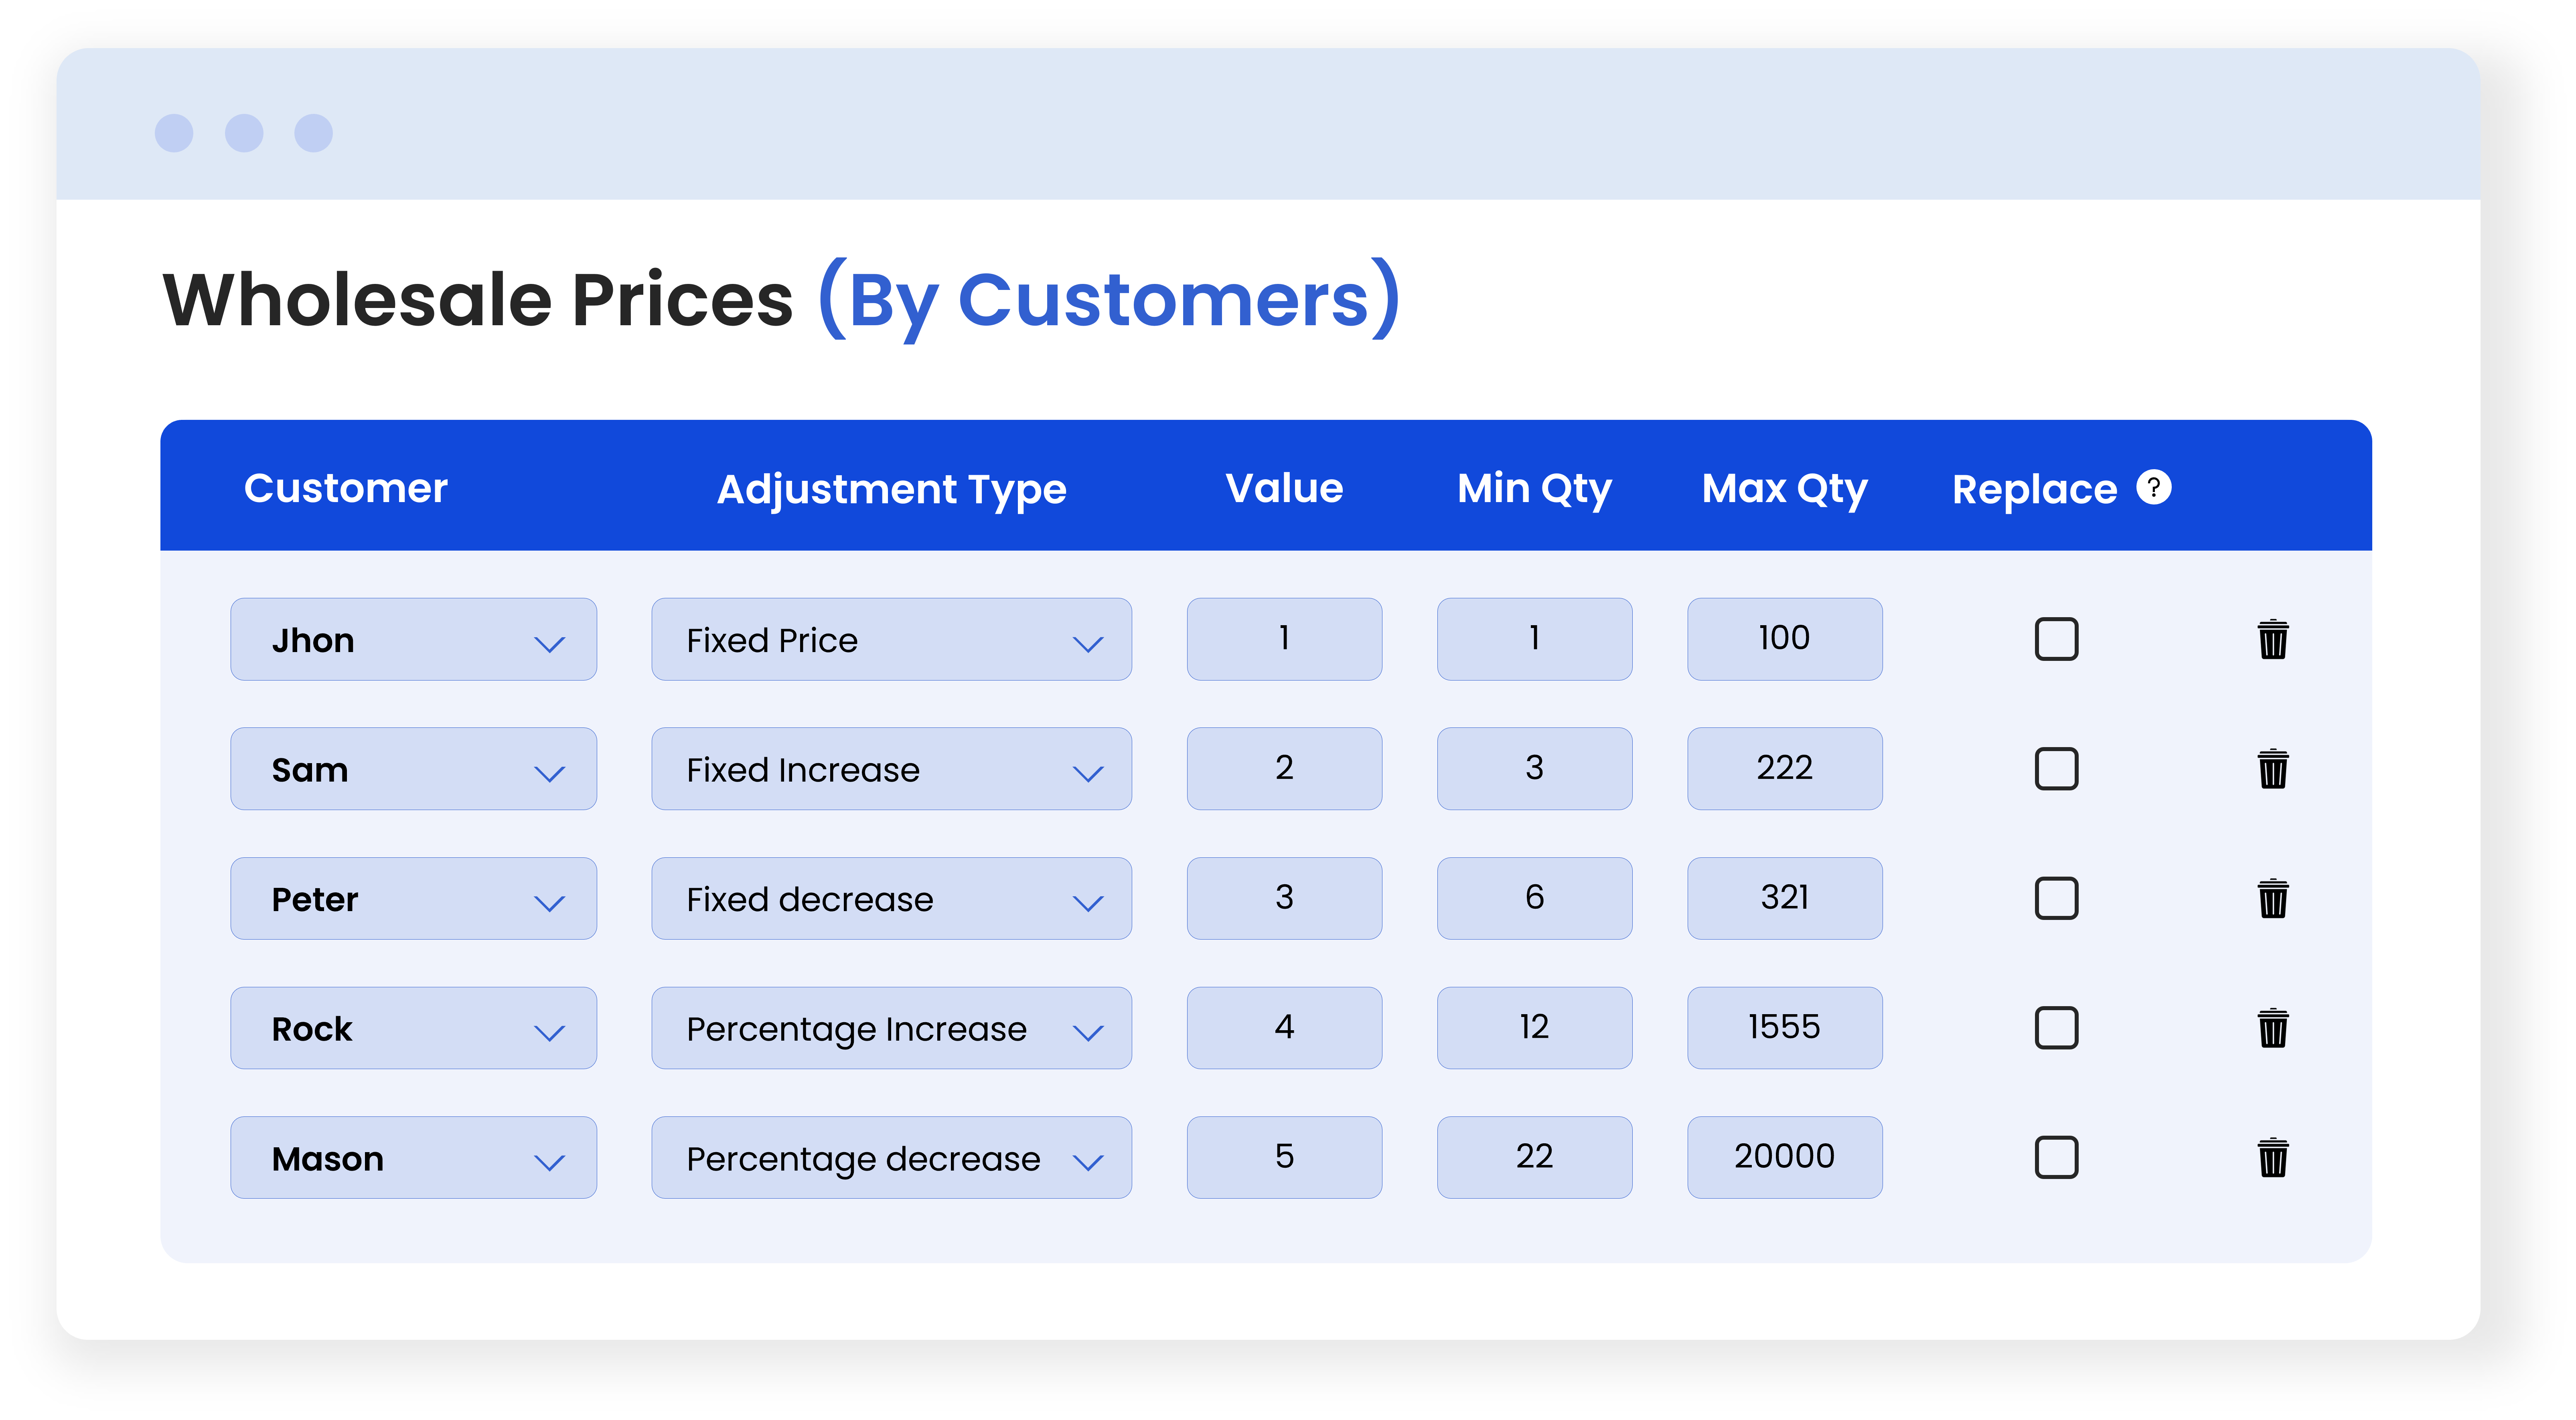Click the Adjustment Type column header
This screenshot has width=2576, height=1420.
click(x=891, y=489)
